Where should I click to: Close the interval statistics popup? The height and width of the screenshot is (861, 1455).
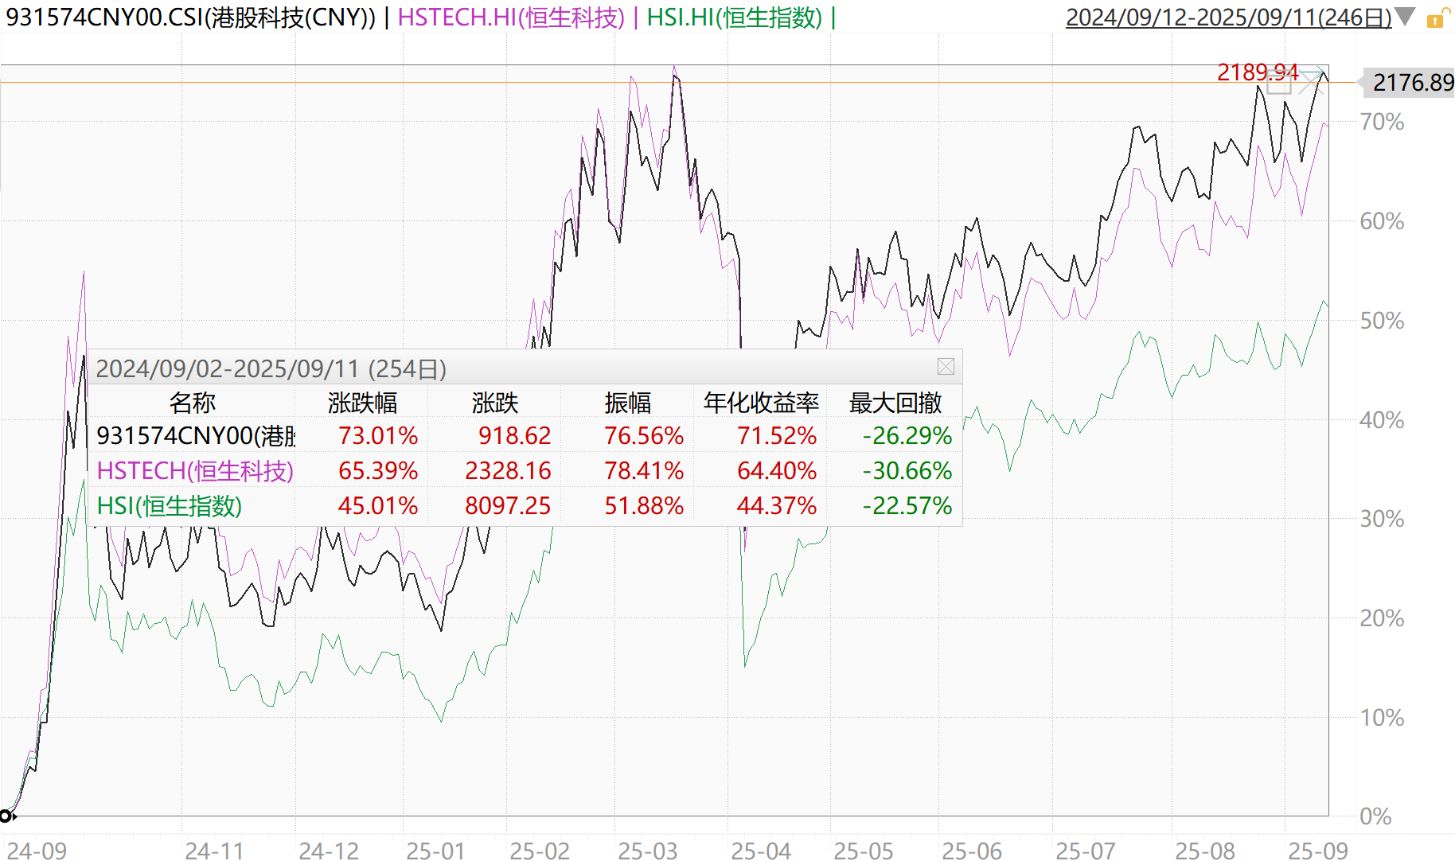click(x=946, y=367)
